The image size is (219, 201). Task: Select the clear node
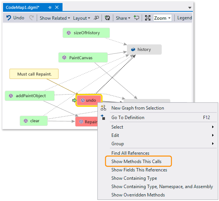tap(34, 121)
